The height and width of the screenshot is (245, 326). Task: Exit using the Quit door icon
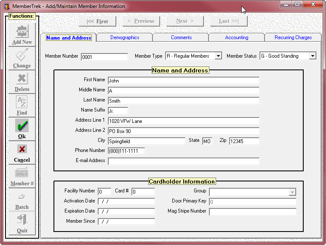point(22,219)
